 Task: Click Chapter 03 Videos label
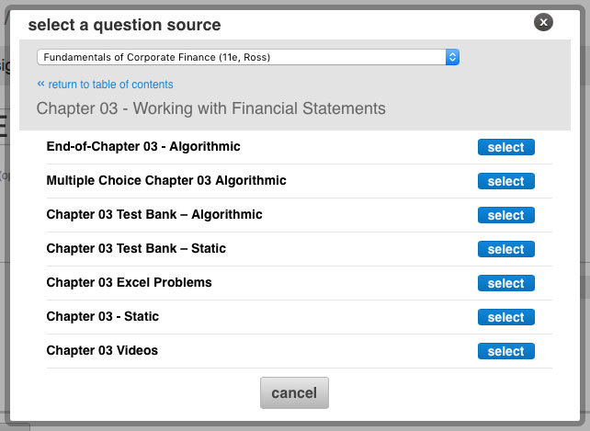[102, 350]
